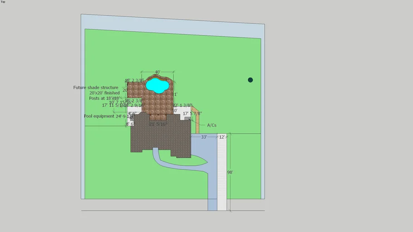The image size is (413, 232).
Task: Select the gray A/C unit box
Action: [187, 118]
